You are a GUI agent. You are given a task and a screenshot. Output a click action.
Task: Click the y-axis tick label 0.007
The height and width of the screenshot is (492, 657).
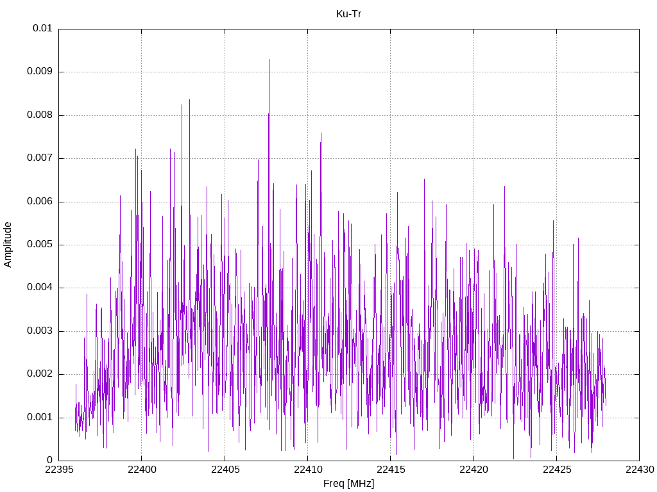[x=39, y=158]
